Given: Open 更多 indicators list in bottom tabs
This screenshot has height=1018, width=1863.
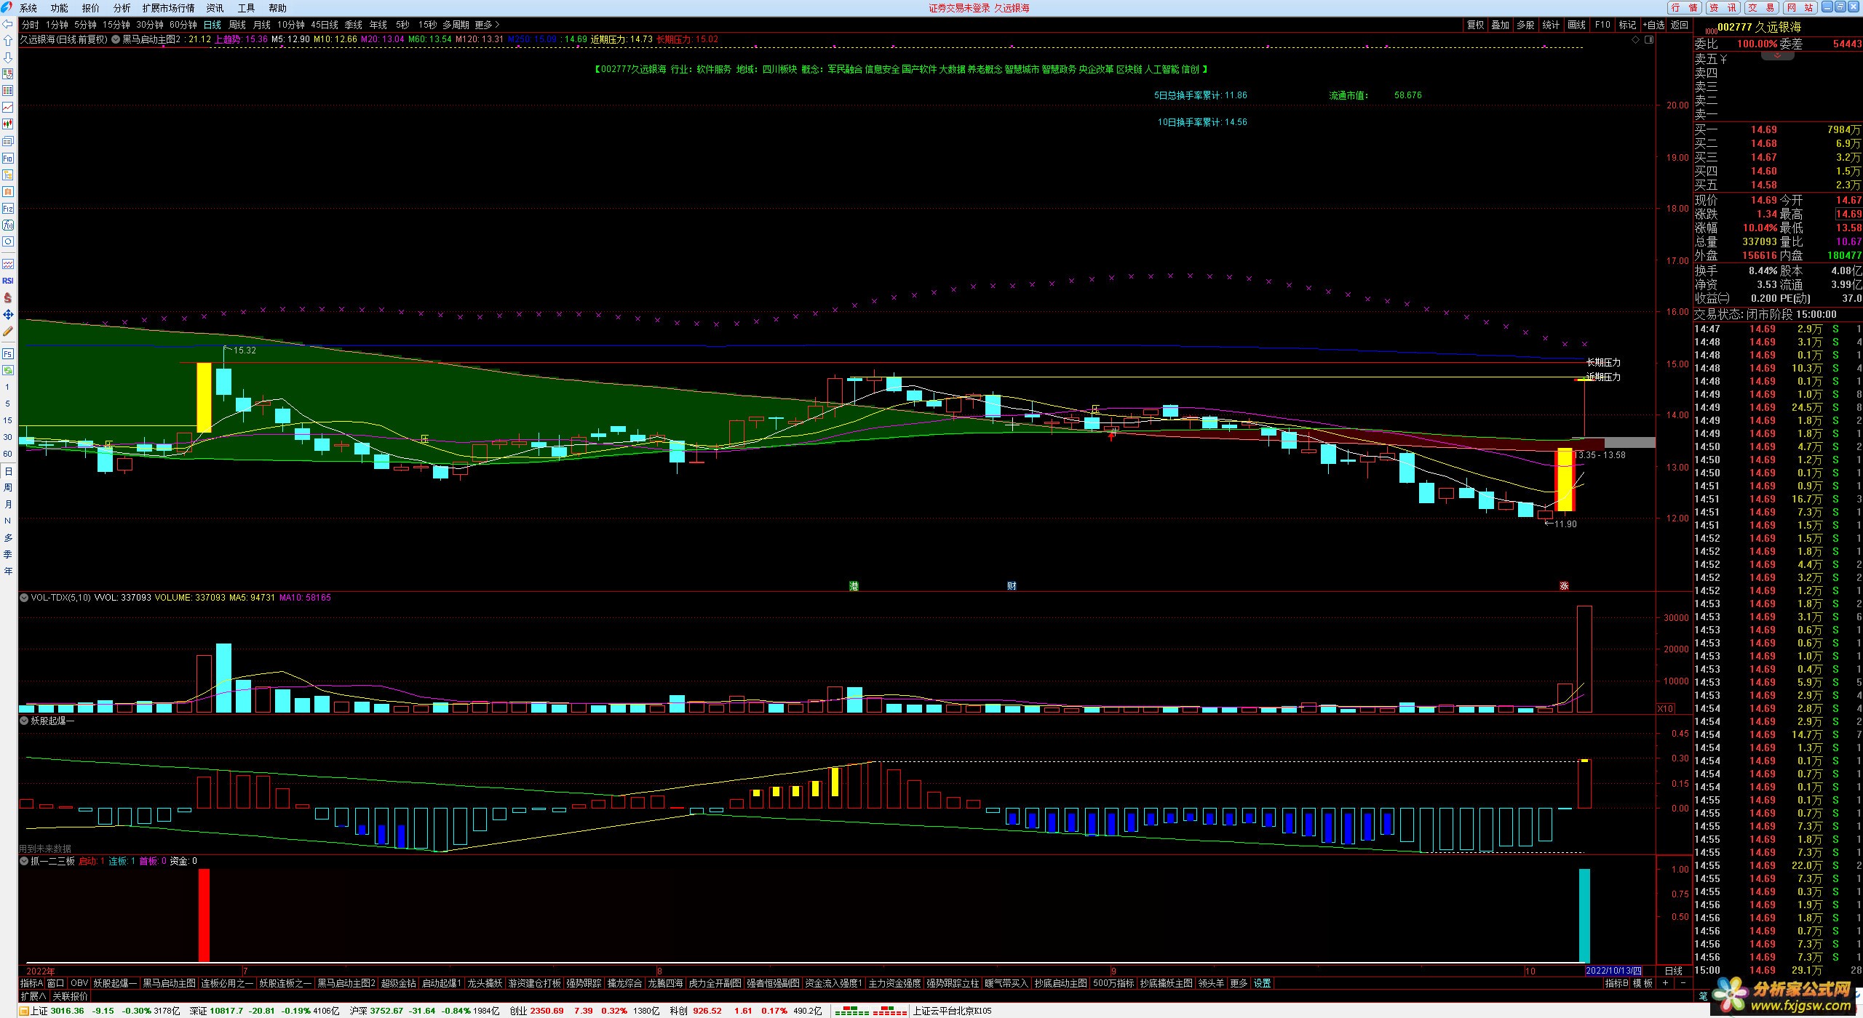Looking at the screenshot, I should 1239,983.
